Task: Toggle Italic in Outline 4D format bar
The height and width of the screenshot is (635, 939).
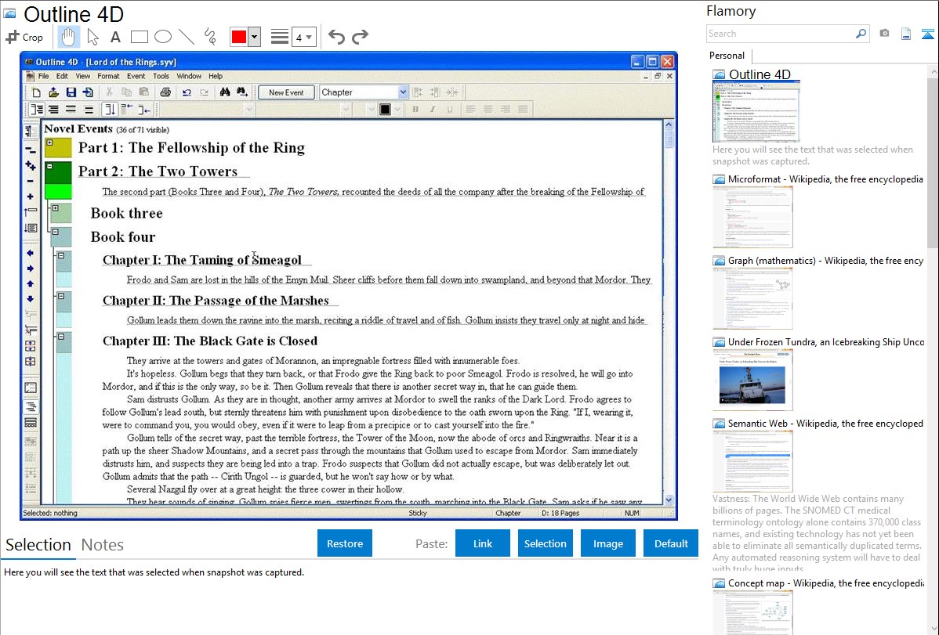Action: 433,109
